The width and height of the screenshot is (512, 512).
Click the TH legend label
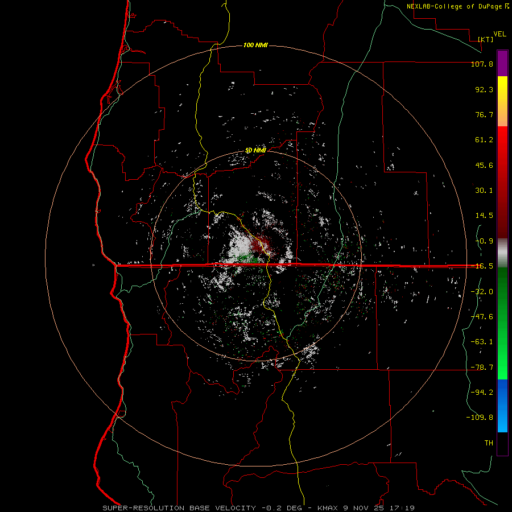[x=489, y=443]
